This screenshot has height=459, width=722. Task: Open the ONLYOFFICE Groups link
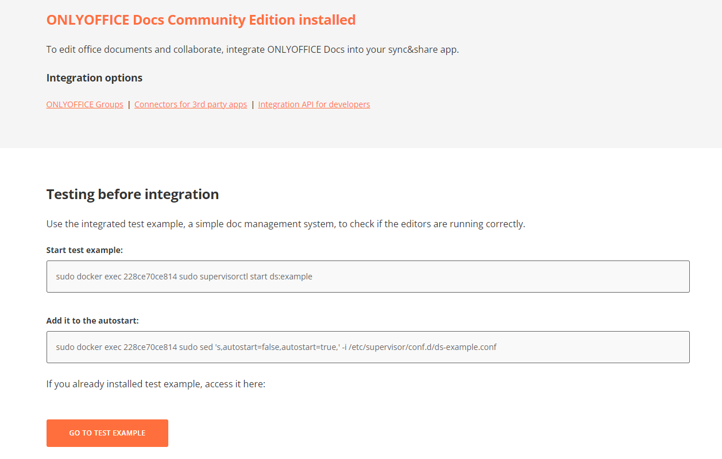pos(84,104)
